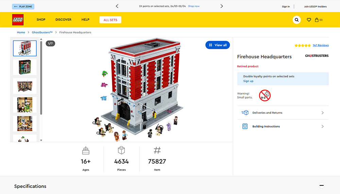This screenshot has height=194, width=340.
Task: Select the fourth minifigure scene thumbnail
Action: tap(25, 104)
